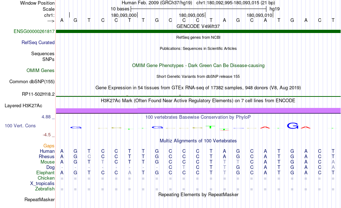Click the GENCODE V49lift37 track title
Image resolution: width=341 pixels, height=208 pixels.
(198, 26)
